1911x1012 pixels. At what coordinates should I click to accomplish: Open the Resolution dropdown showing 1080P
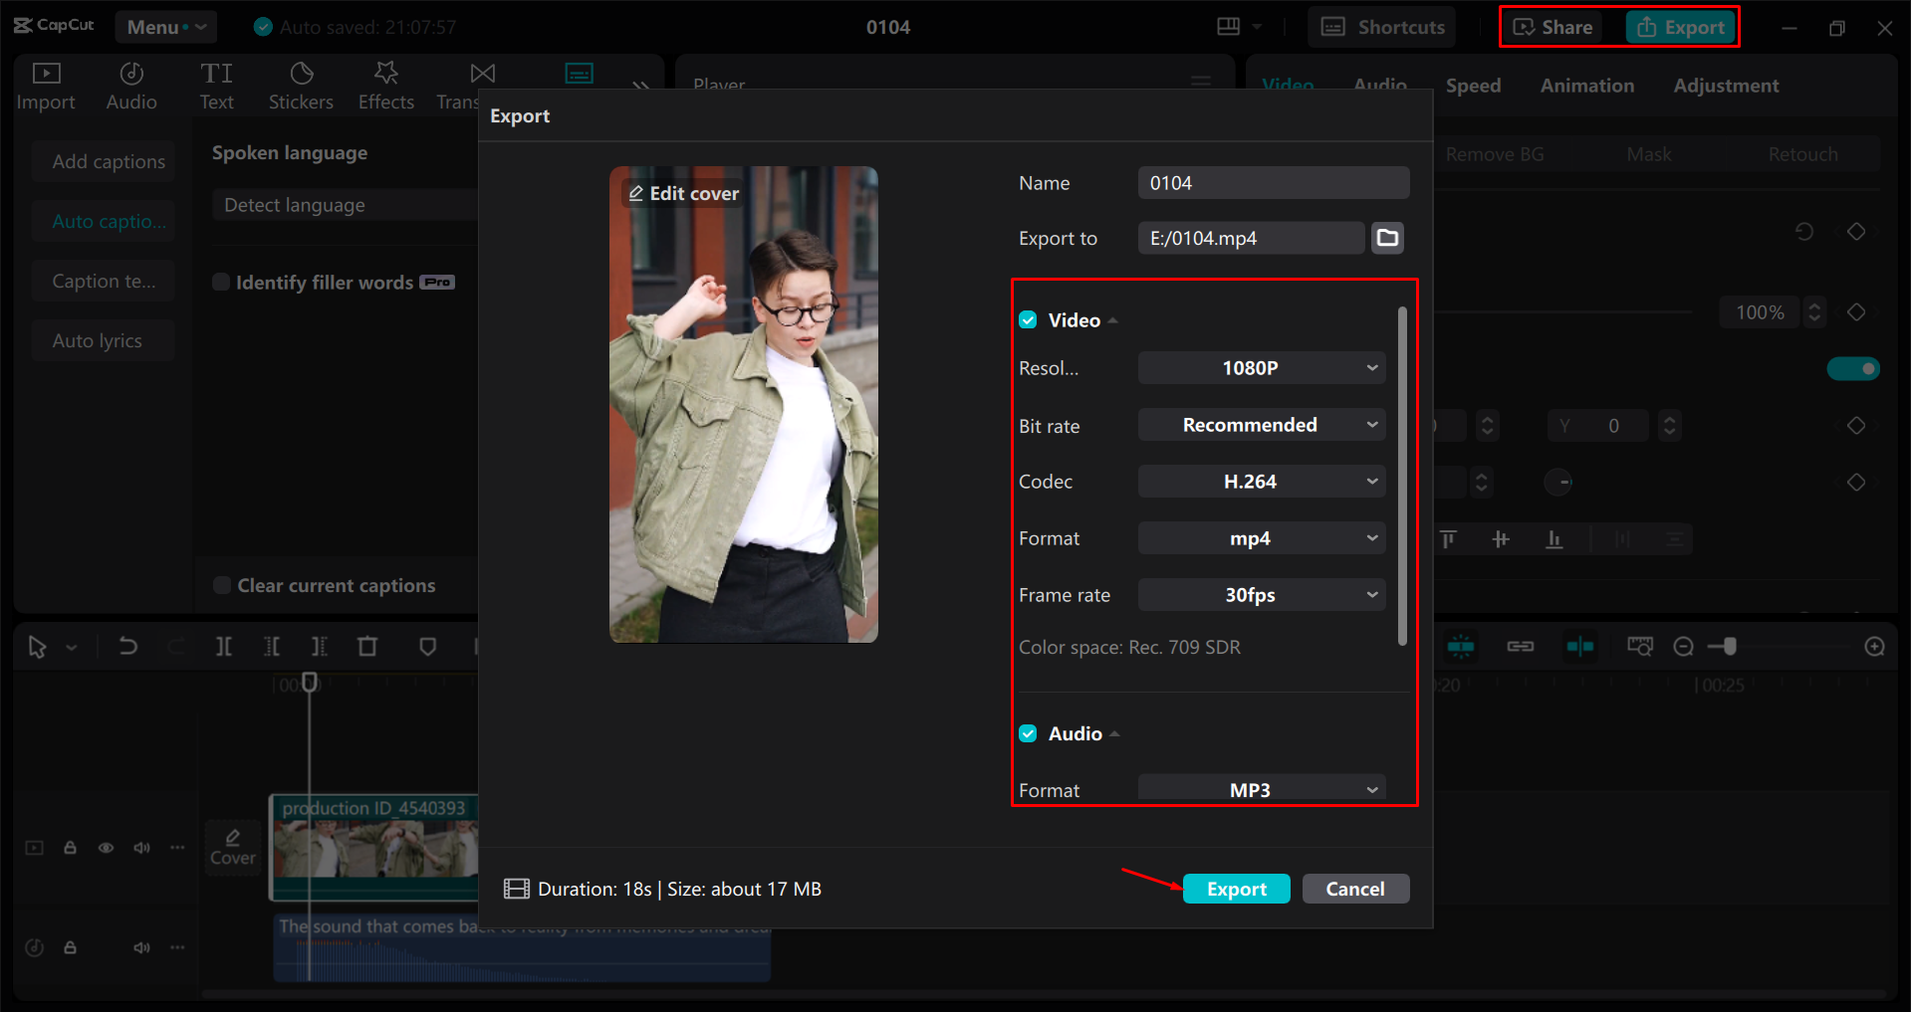[1261, 367]
